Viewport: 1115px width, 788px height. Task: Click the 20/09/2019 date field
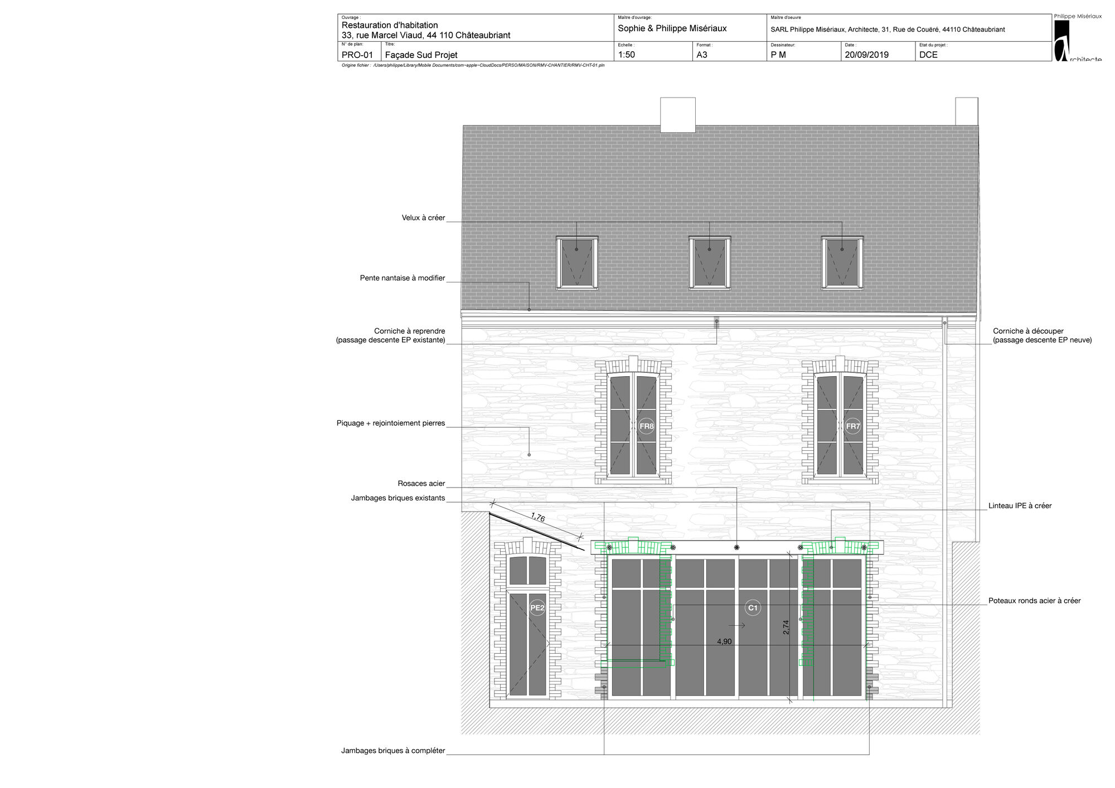(866, 55)
